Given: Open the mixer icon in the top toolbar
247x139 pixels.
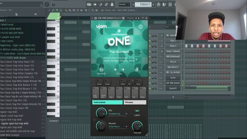Looking at the screenshot, I should (x=175, y=5).
